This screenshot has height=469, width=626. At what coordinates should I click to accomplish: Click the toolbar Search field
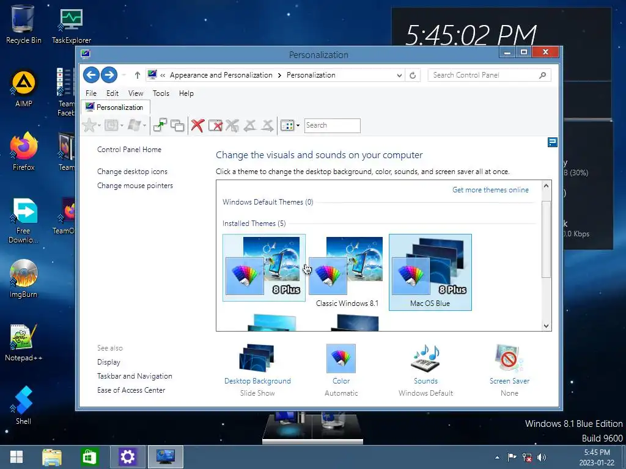point(332,126)
